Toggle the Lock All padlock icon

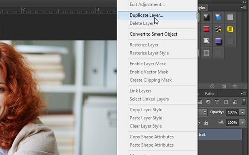point(206,123)
